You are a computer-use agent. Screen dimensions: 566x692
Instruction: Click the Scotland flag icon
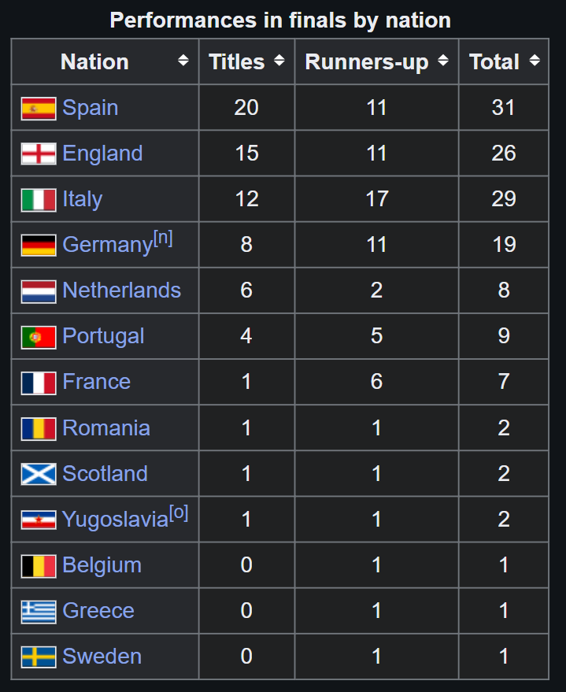point(39,474)
